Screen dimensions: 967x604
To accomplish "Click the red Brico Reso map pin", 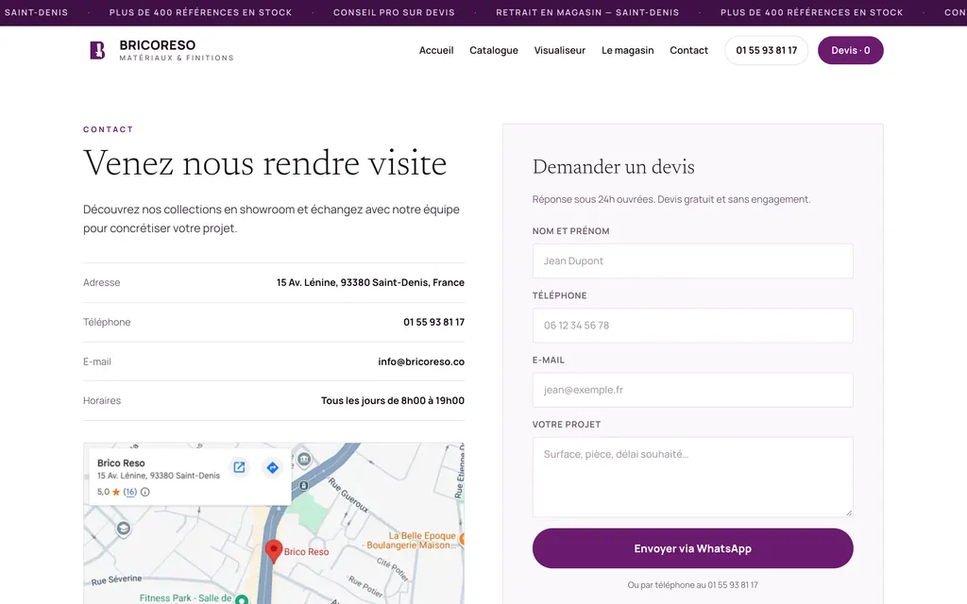I will [273, 550].
